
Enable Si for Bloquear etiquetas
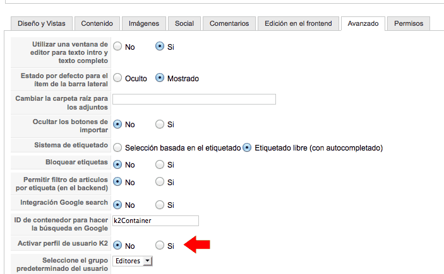point(160,164)
